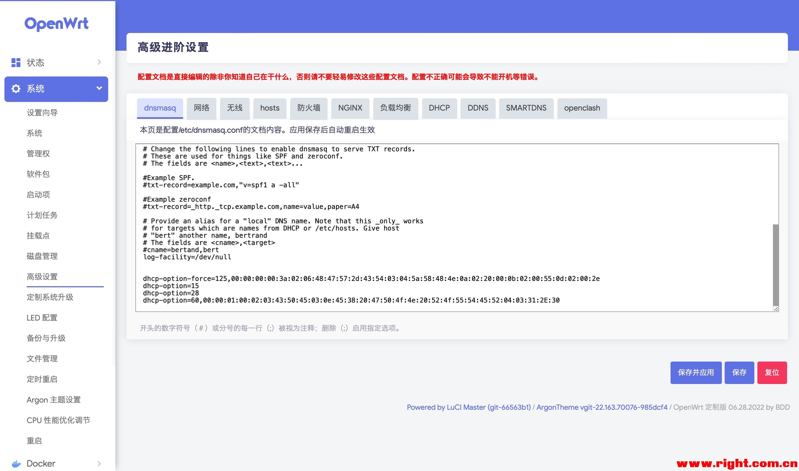The width and height of the screenshot is (799, 471).
Task: Open 计划任务 in the sidebar
Action: tap(42, 215)
